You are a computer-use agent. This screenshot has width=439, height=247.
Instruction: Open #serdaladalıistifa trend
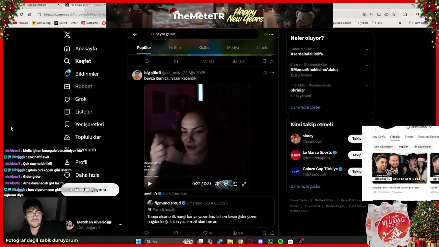coord(307,54)
